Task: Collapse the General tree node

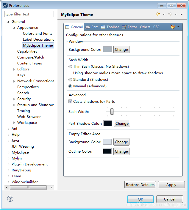Action: click(x=8, y=22)
